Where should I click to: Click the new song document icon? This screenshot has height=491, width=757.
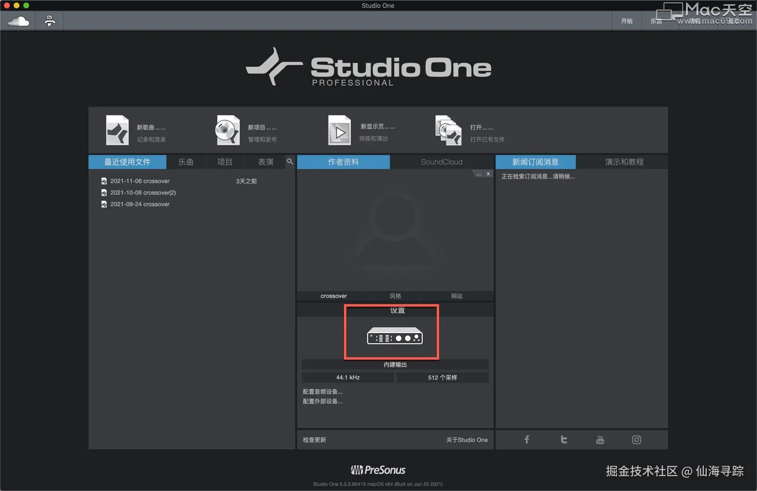point(117,130)
